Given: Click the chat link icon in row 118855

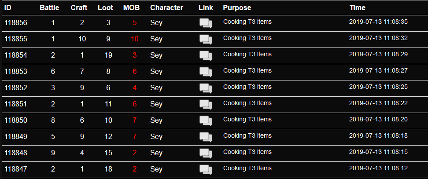Looking at the screenshot, I should tap(206, 40).
